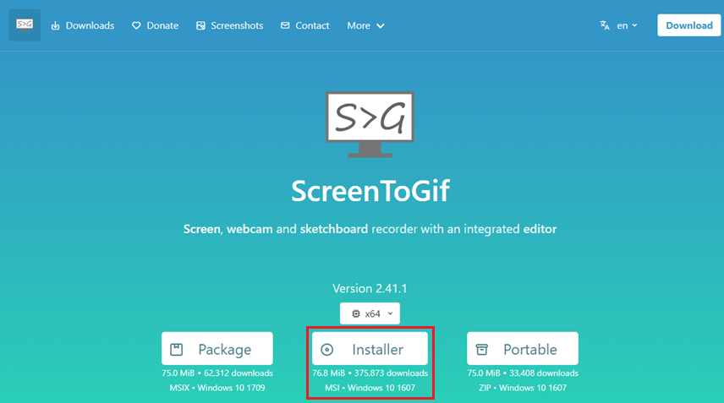Download the Installer version
Viewport: 724px width, 403px height.
pos(370,349)
